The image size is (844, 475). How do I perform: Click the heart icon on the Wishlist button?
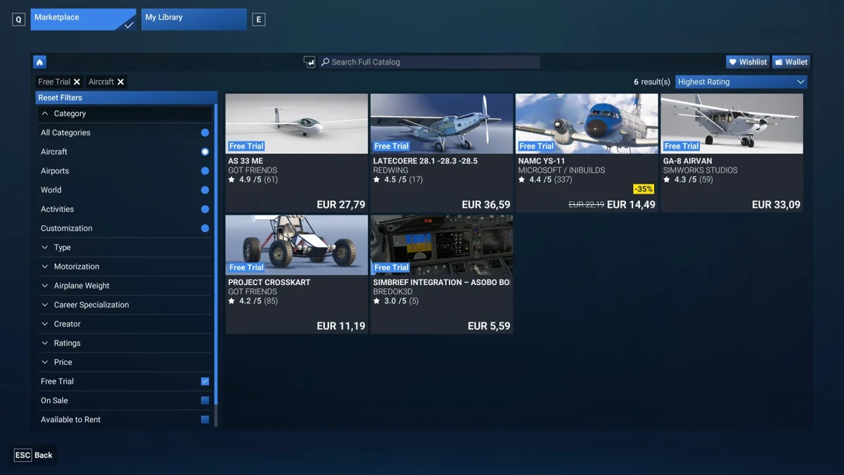(734, 62)
